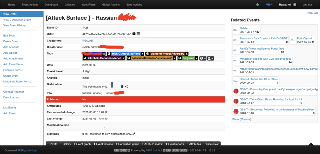Collapse the Galaxy section toggle
This screenshot has width=320, height=154.
[65, 144]
